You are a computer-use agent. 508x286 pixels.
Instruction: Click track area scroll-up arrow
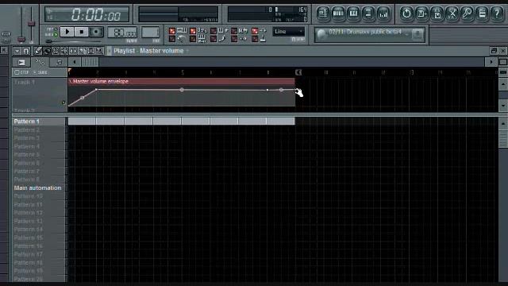click(x=503, y=85)
